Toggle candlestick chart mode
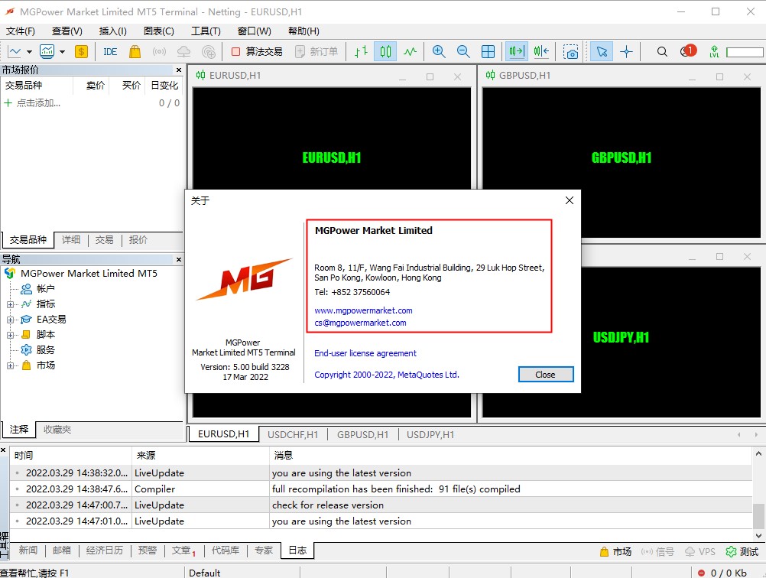Screen dimensions: 766x578 (x=385, y=51)
